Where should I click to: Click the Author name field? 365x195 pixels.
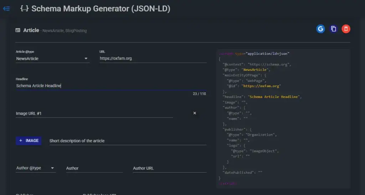[x=94, y=168]
